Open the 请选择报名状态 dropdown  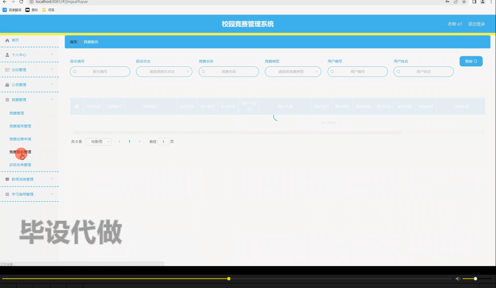(164, 71)
